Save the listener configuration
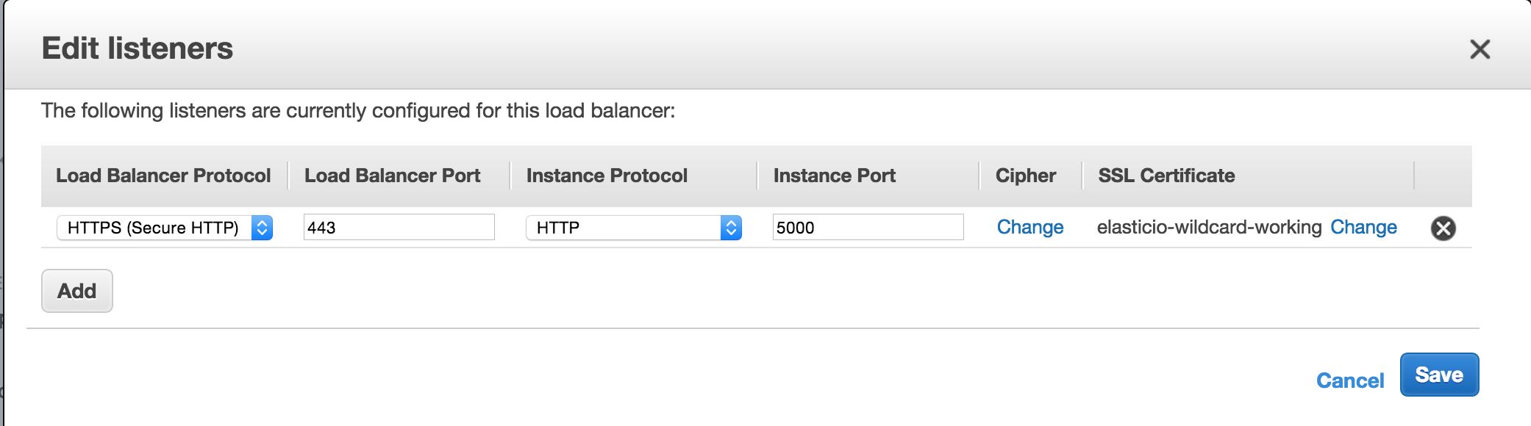 click(1439, 375)
